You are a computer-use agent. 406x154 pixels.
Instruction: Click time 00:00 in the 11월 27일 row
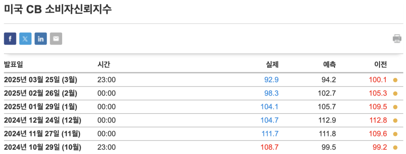(x=106, y=134)
